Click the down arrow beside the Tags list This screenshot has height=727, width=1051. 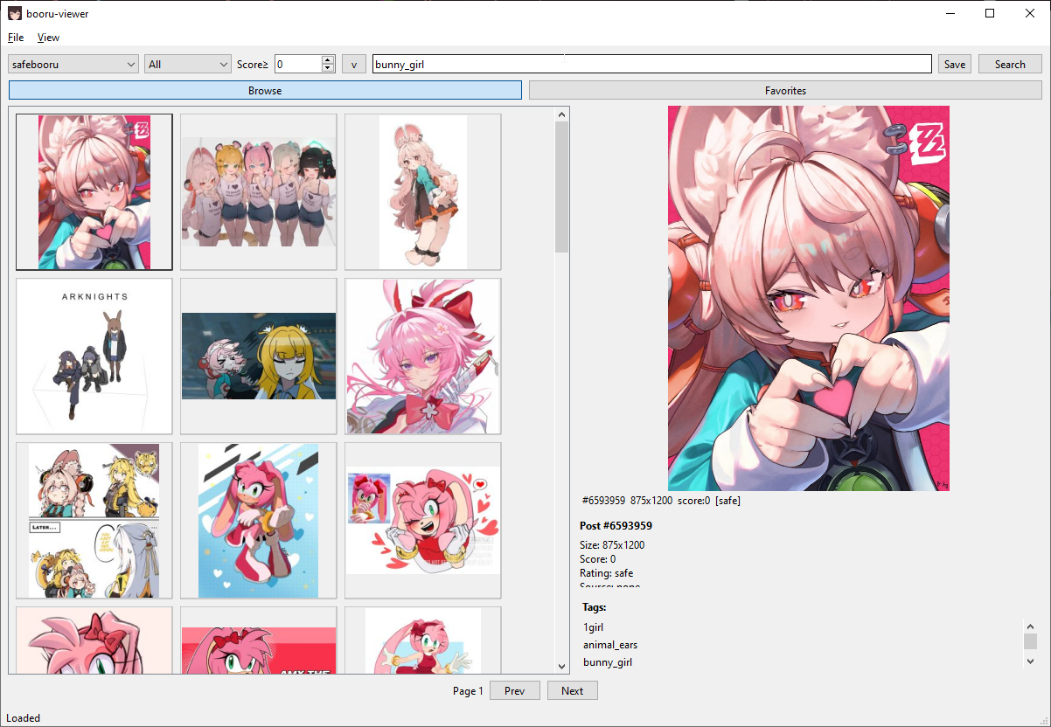[x=1031, y=661]
